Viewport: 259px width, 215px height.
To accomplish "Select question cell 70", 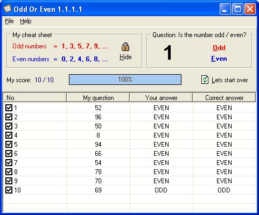I will pyautogui.click(x=98, y=181).
